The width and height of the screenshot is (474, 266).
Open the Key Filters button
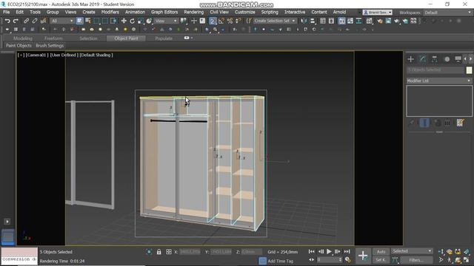click(x=416, y=259)
